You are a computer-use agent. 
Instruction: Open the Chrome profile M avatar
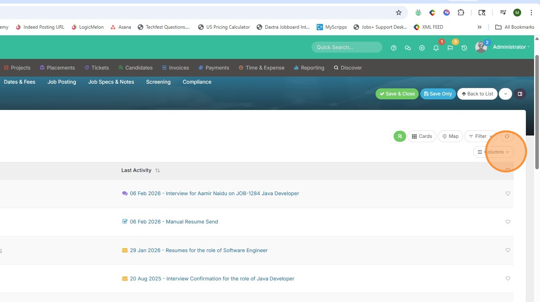coord(517,13)
